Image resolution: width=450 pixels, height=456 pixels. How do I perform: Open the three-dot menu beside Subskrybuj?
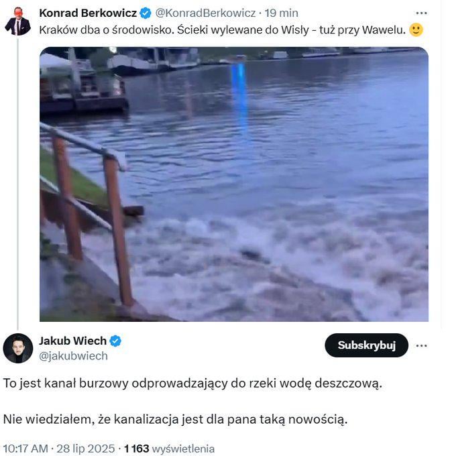point(421,345)
